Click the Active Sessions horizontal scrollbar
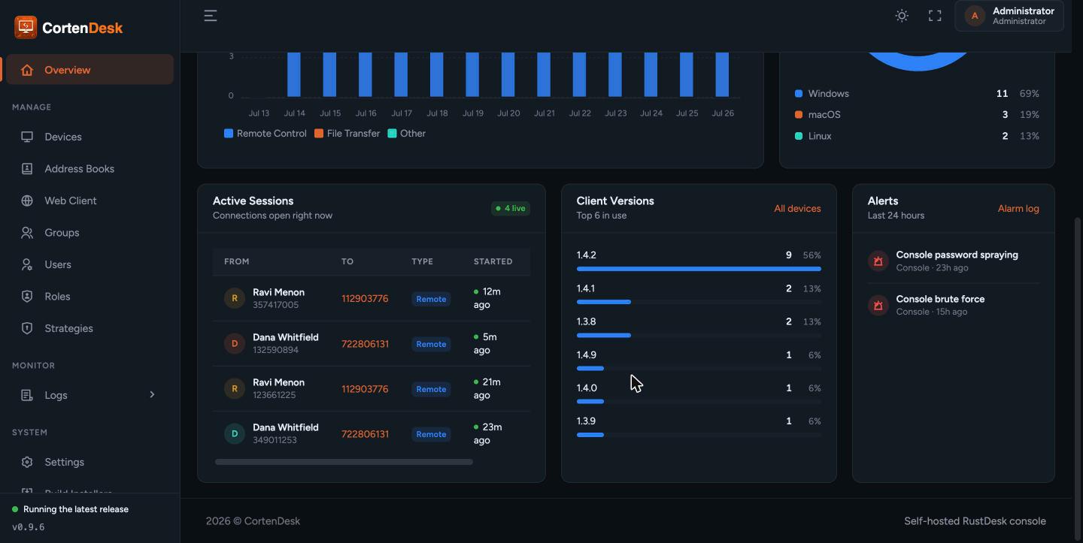This screenshot has width=1083, height=543. coord(344,462)
